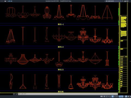Viewport: 131px width, 98px height.
Task: Expand the polar tracking angle dropdown arrow
Action: [x=114, y=96]
